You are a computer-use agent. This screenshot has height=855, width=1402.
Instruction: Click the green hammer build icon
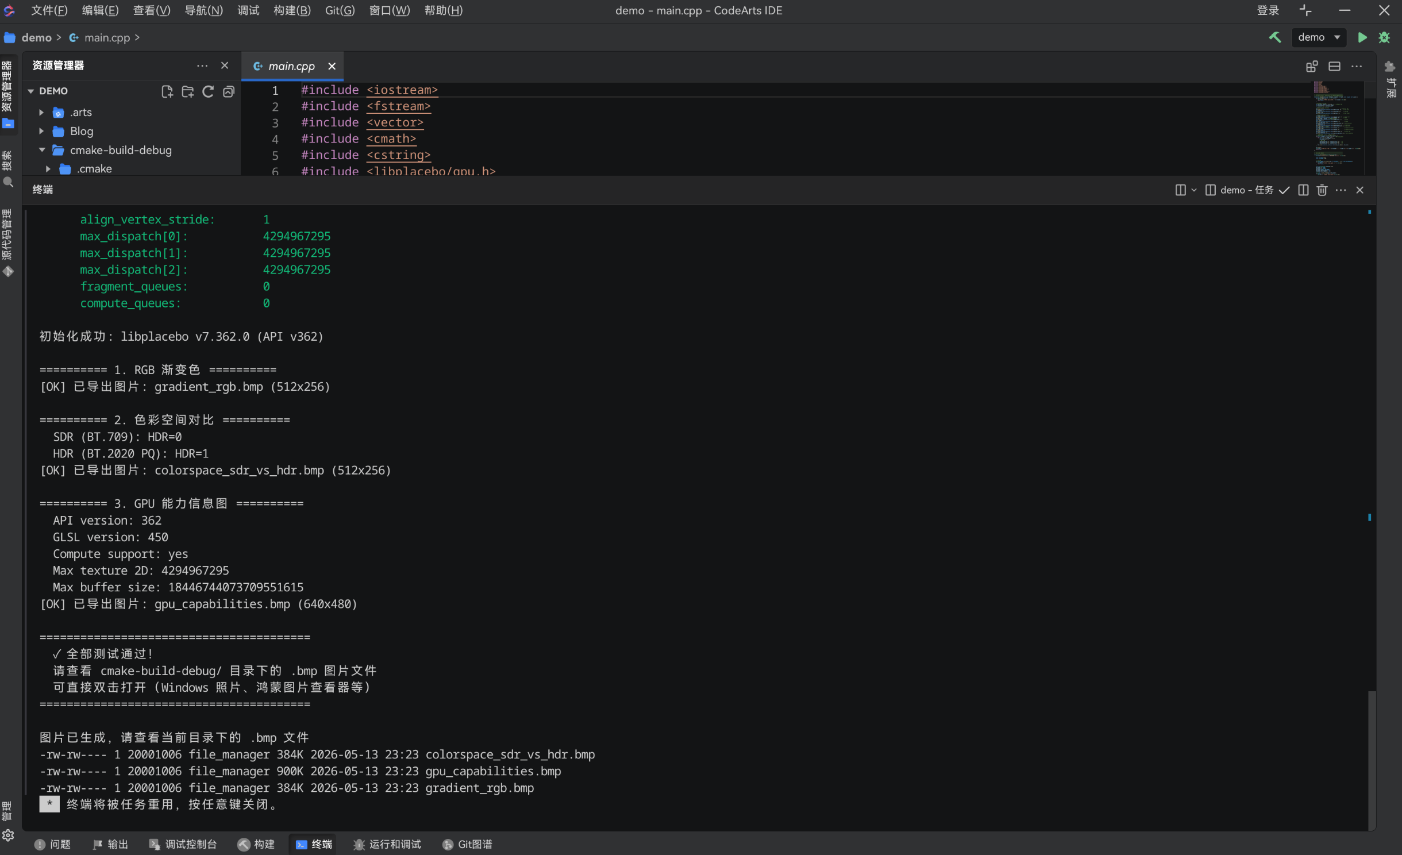click(1274, 37)
